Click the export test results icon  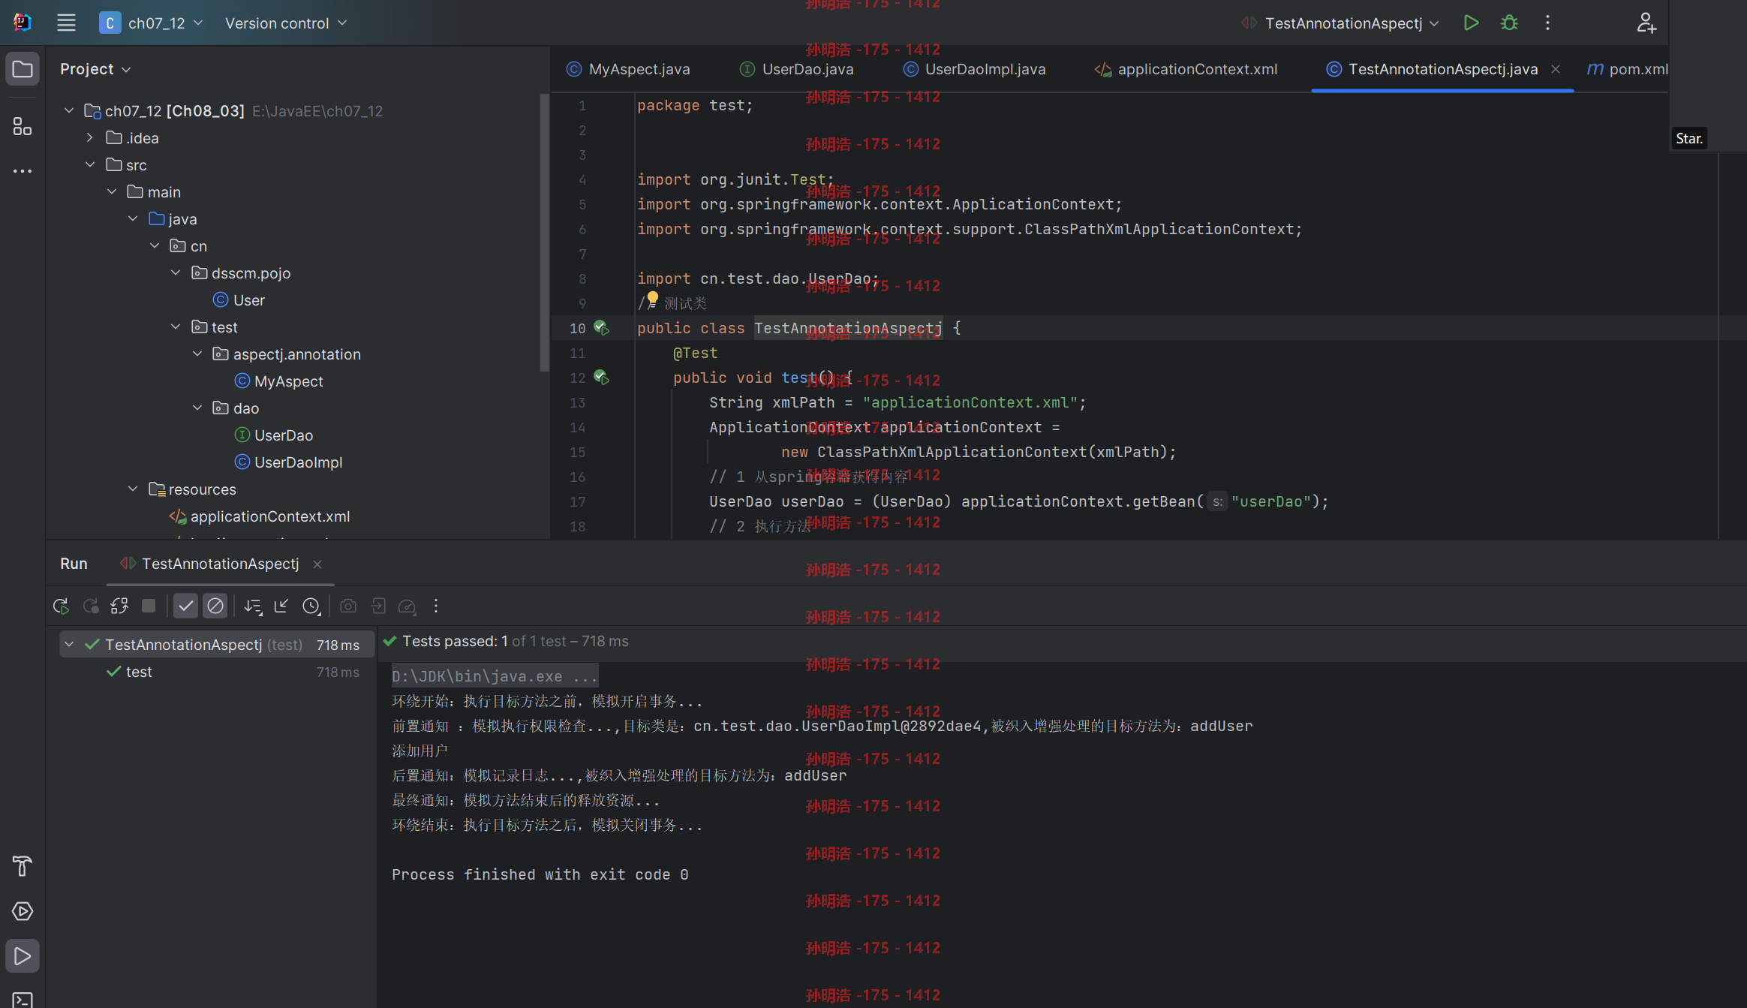(x=378, y=606)
